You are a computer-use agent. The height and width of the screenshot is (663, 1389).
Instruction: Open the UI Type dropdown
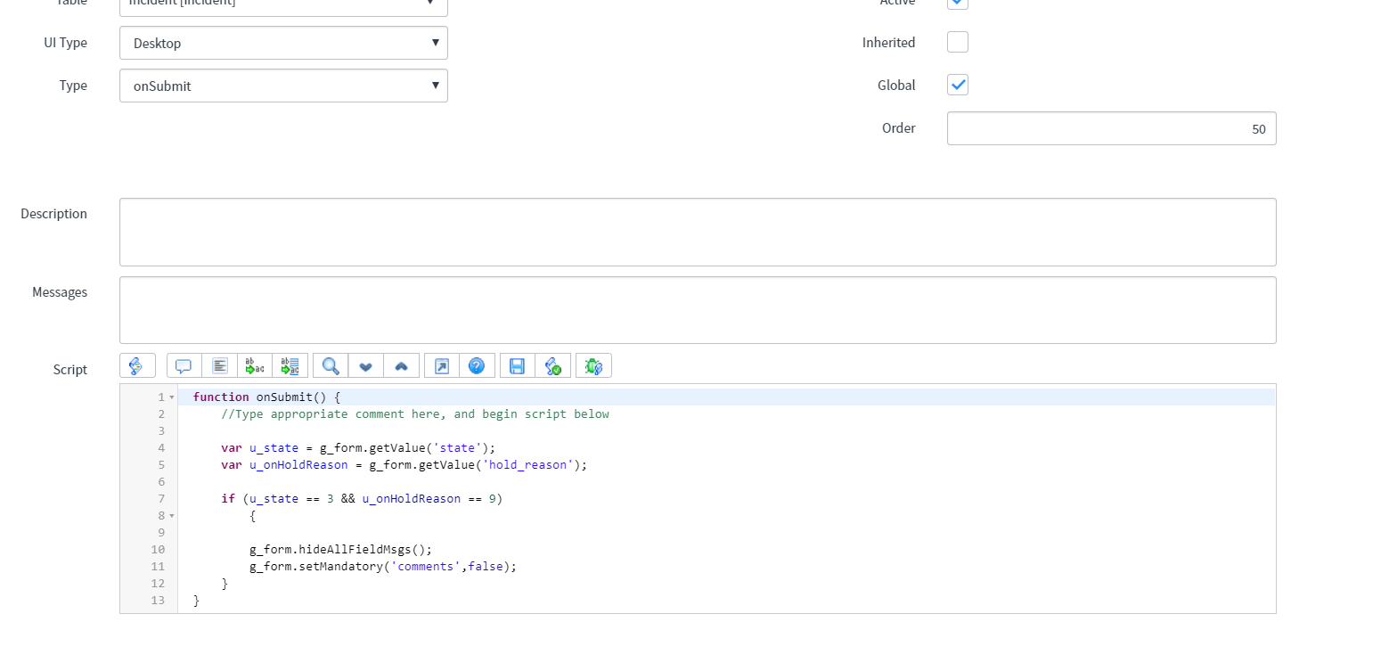283,43
